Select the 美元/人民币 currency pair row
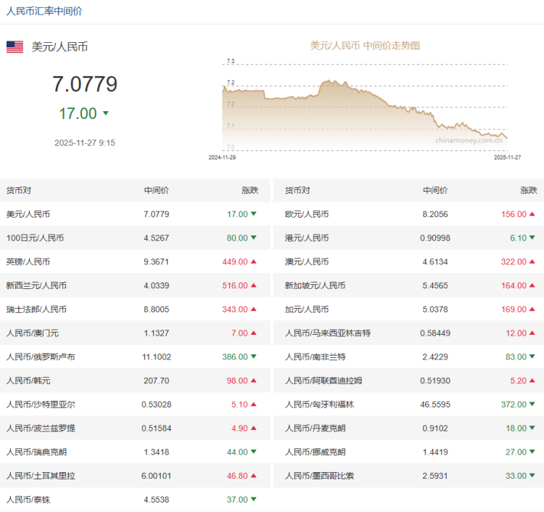The image size is (544, 512). (28, 214)
